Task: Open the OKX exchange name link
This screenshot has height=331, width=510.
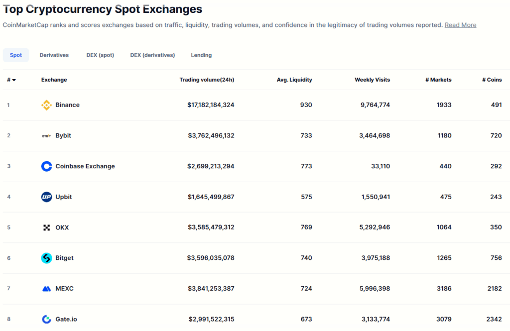Action: 62,227
